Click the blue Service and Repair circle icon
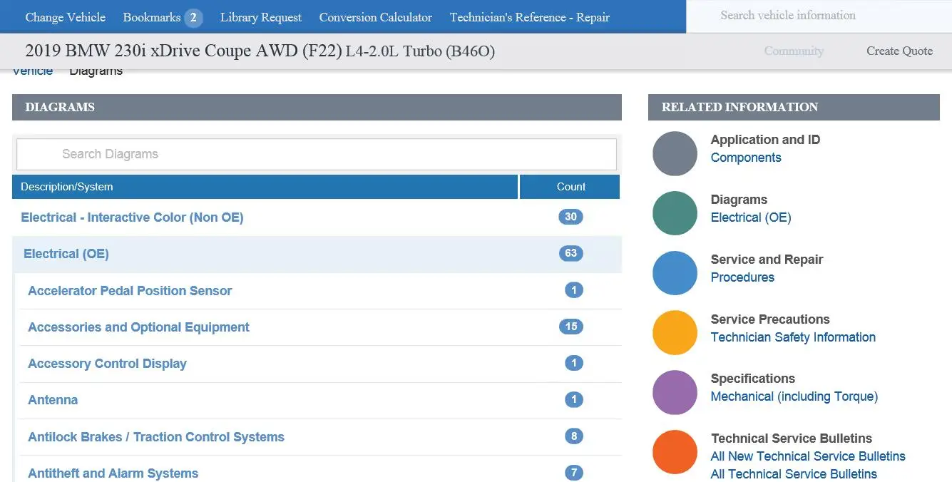 pos(675,273)
